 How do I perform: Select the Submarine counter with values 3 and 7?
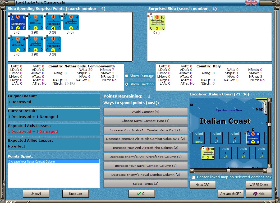[53, 22]
